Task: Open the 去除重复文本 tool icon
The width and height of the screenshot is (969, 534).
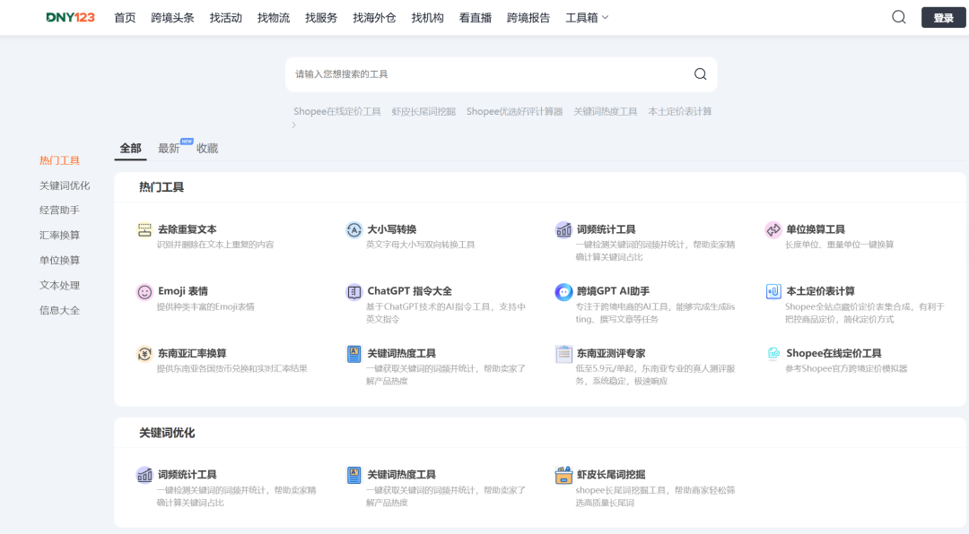Action: [x=144, y=229]
